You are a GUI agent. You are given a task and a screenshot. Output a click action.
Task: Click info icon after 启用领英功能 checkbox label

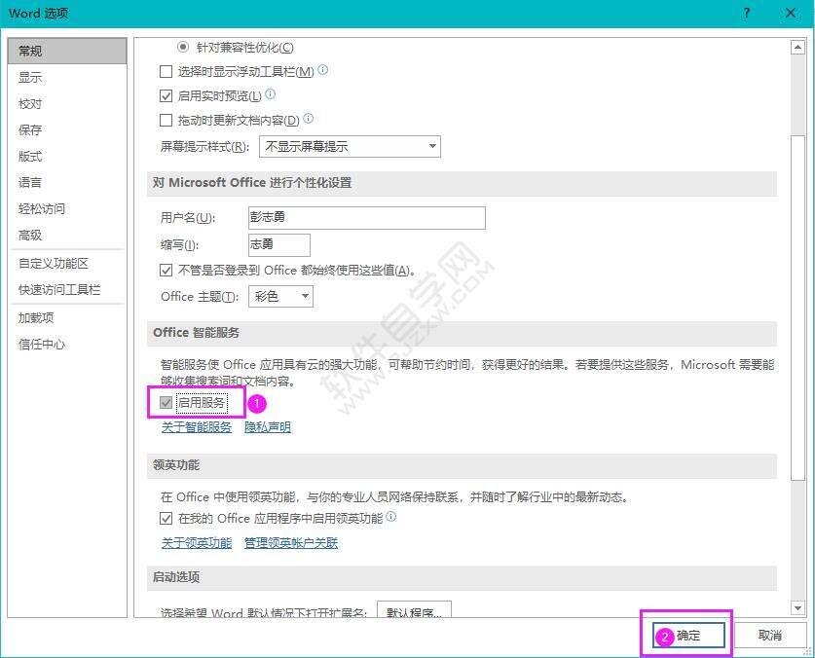coord(391,518)
